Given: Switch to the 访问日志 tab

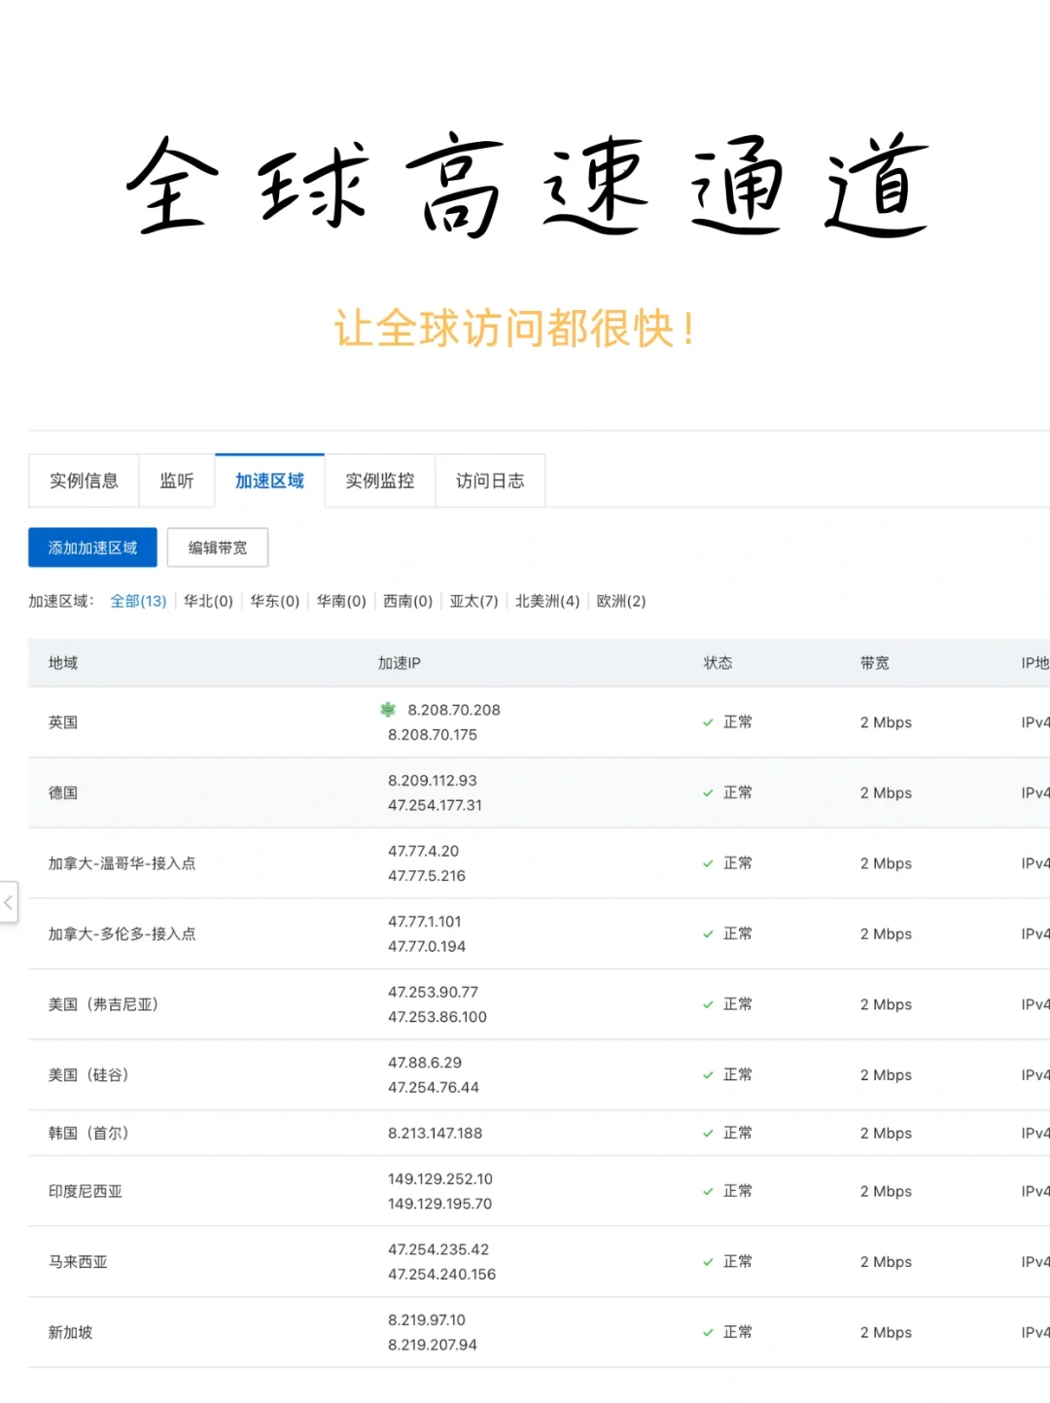Looking at the screenshot, I should coord(490,480).
